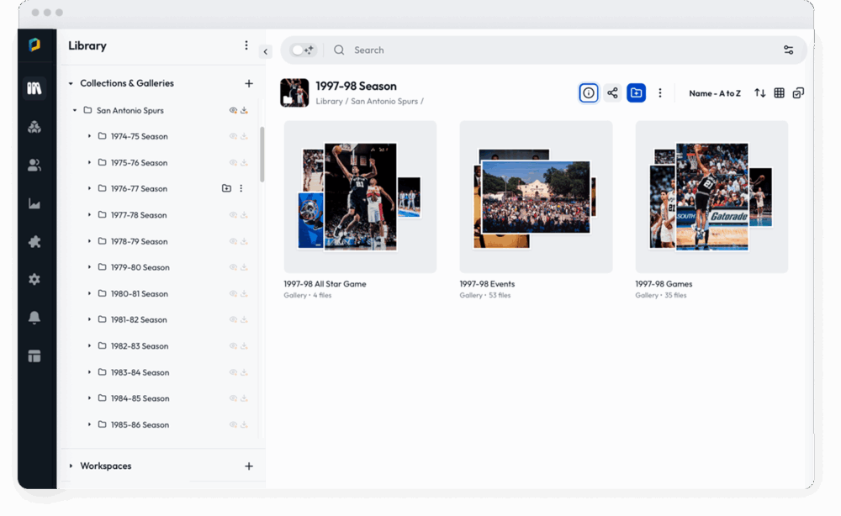
Task: Open the Library panel three-dot menu
Action: [x=246, y=45]
